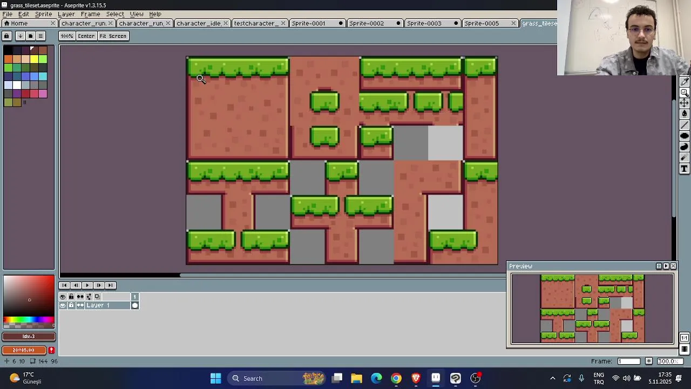Hide Layer 1 with eye icon
Viewport: 691px width, 389px height.
point(63,305)
